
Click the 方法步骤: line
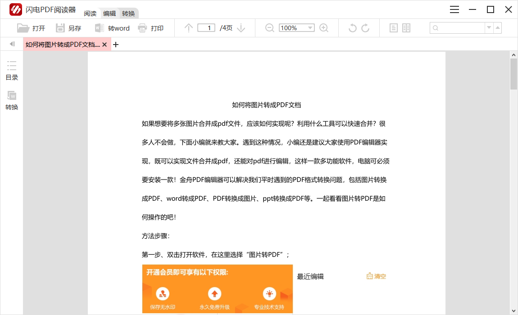click(x=155, y=236)
